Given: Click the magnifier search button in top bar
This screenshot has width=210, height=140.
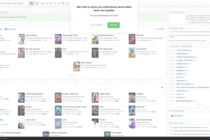Looking at the screenshot, I should (31, 3).
